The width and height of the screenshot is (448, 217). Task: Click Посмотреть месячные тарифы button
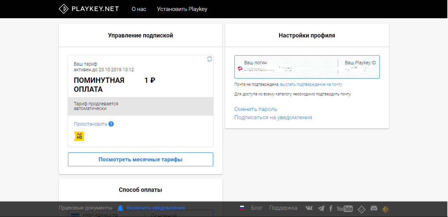pyautogui.click(x=141, y=159)
